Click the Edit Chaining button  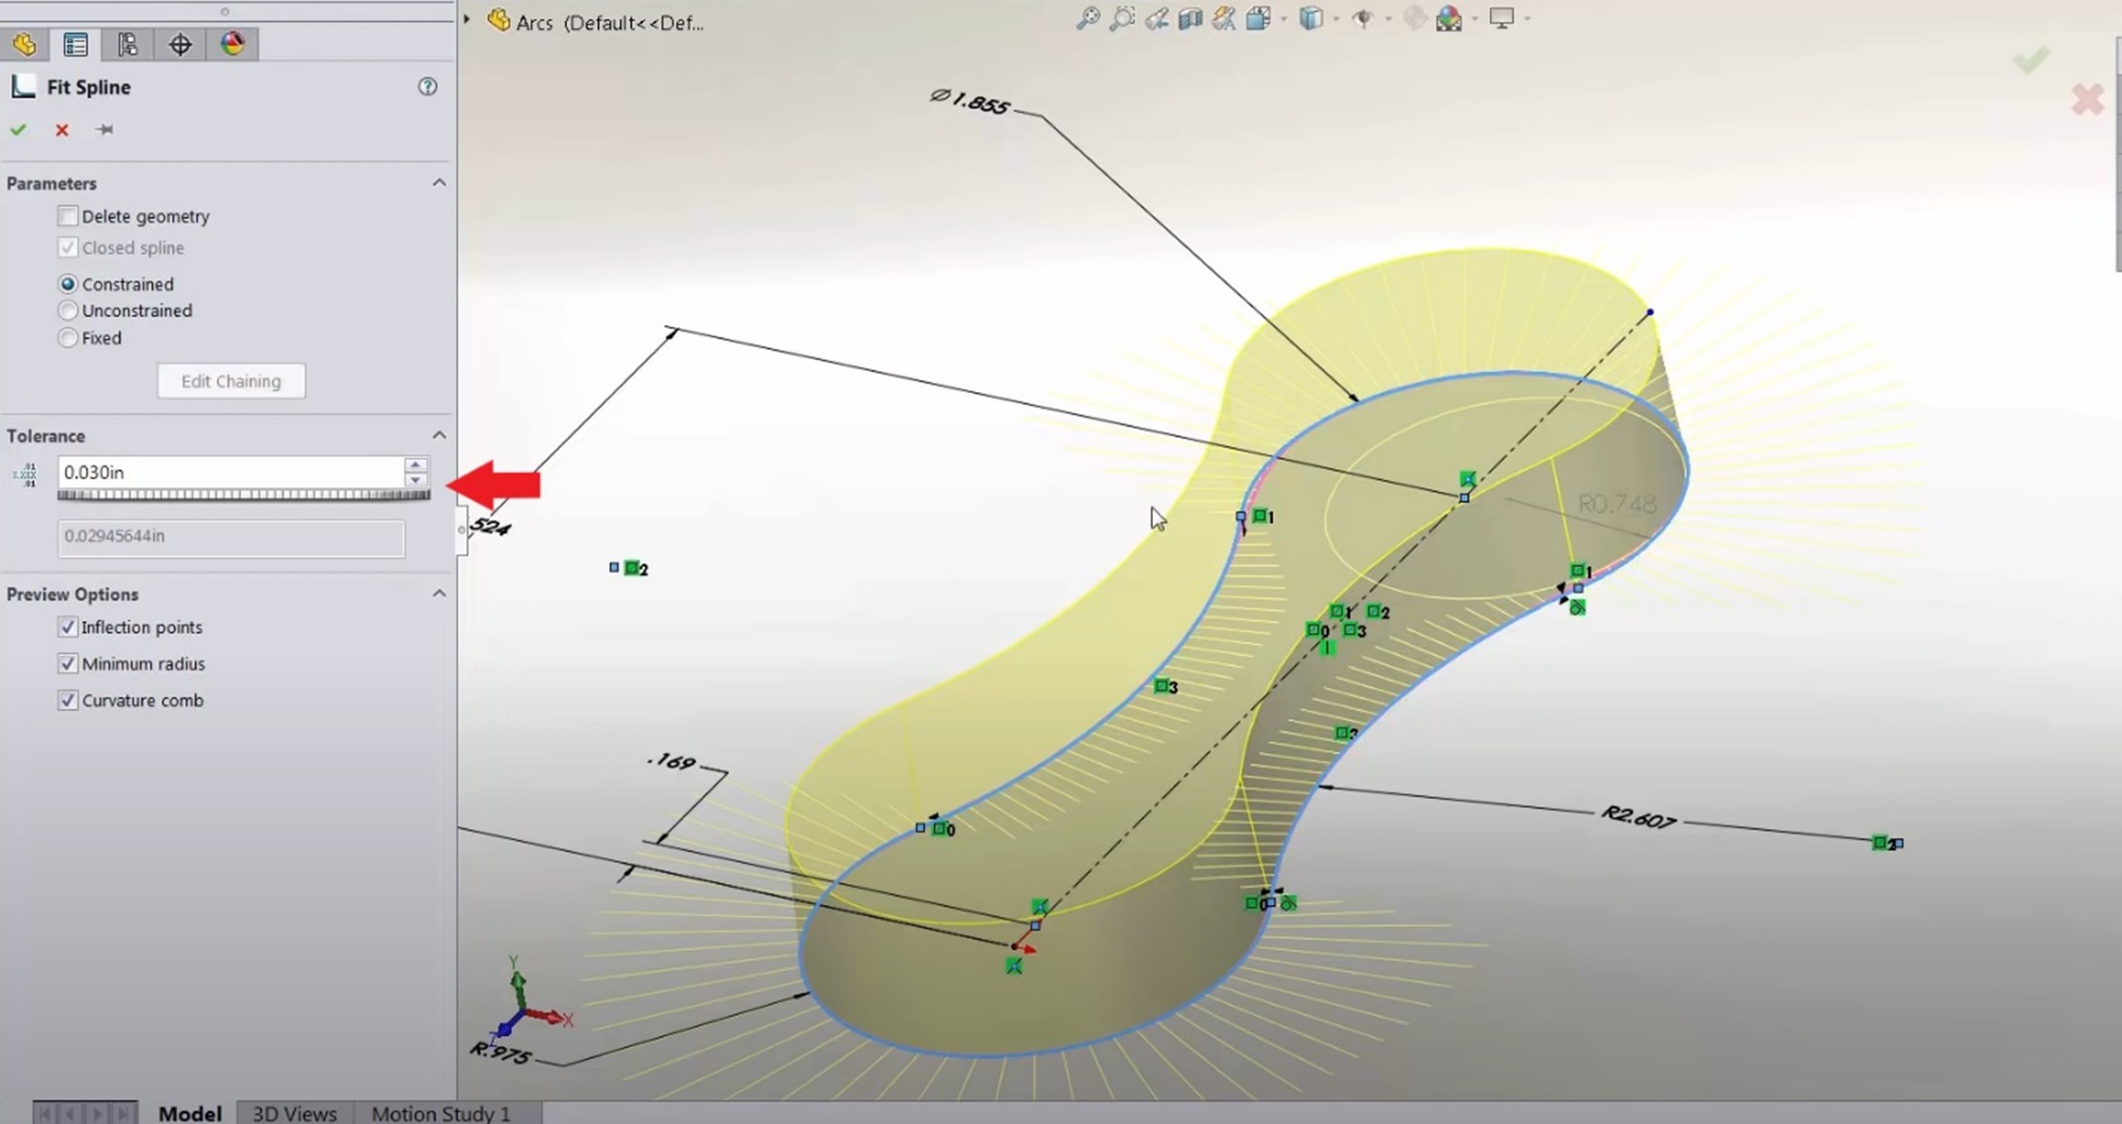[231, 381]
